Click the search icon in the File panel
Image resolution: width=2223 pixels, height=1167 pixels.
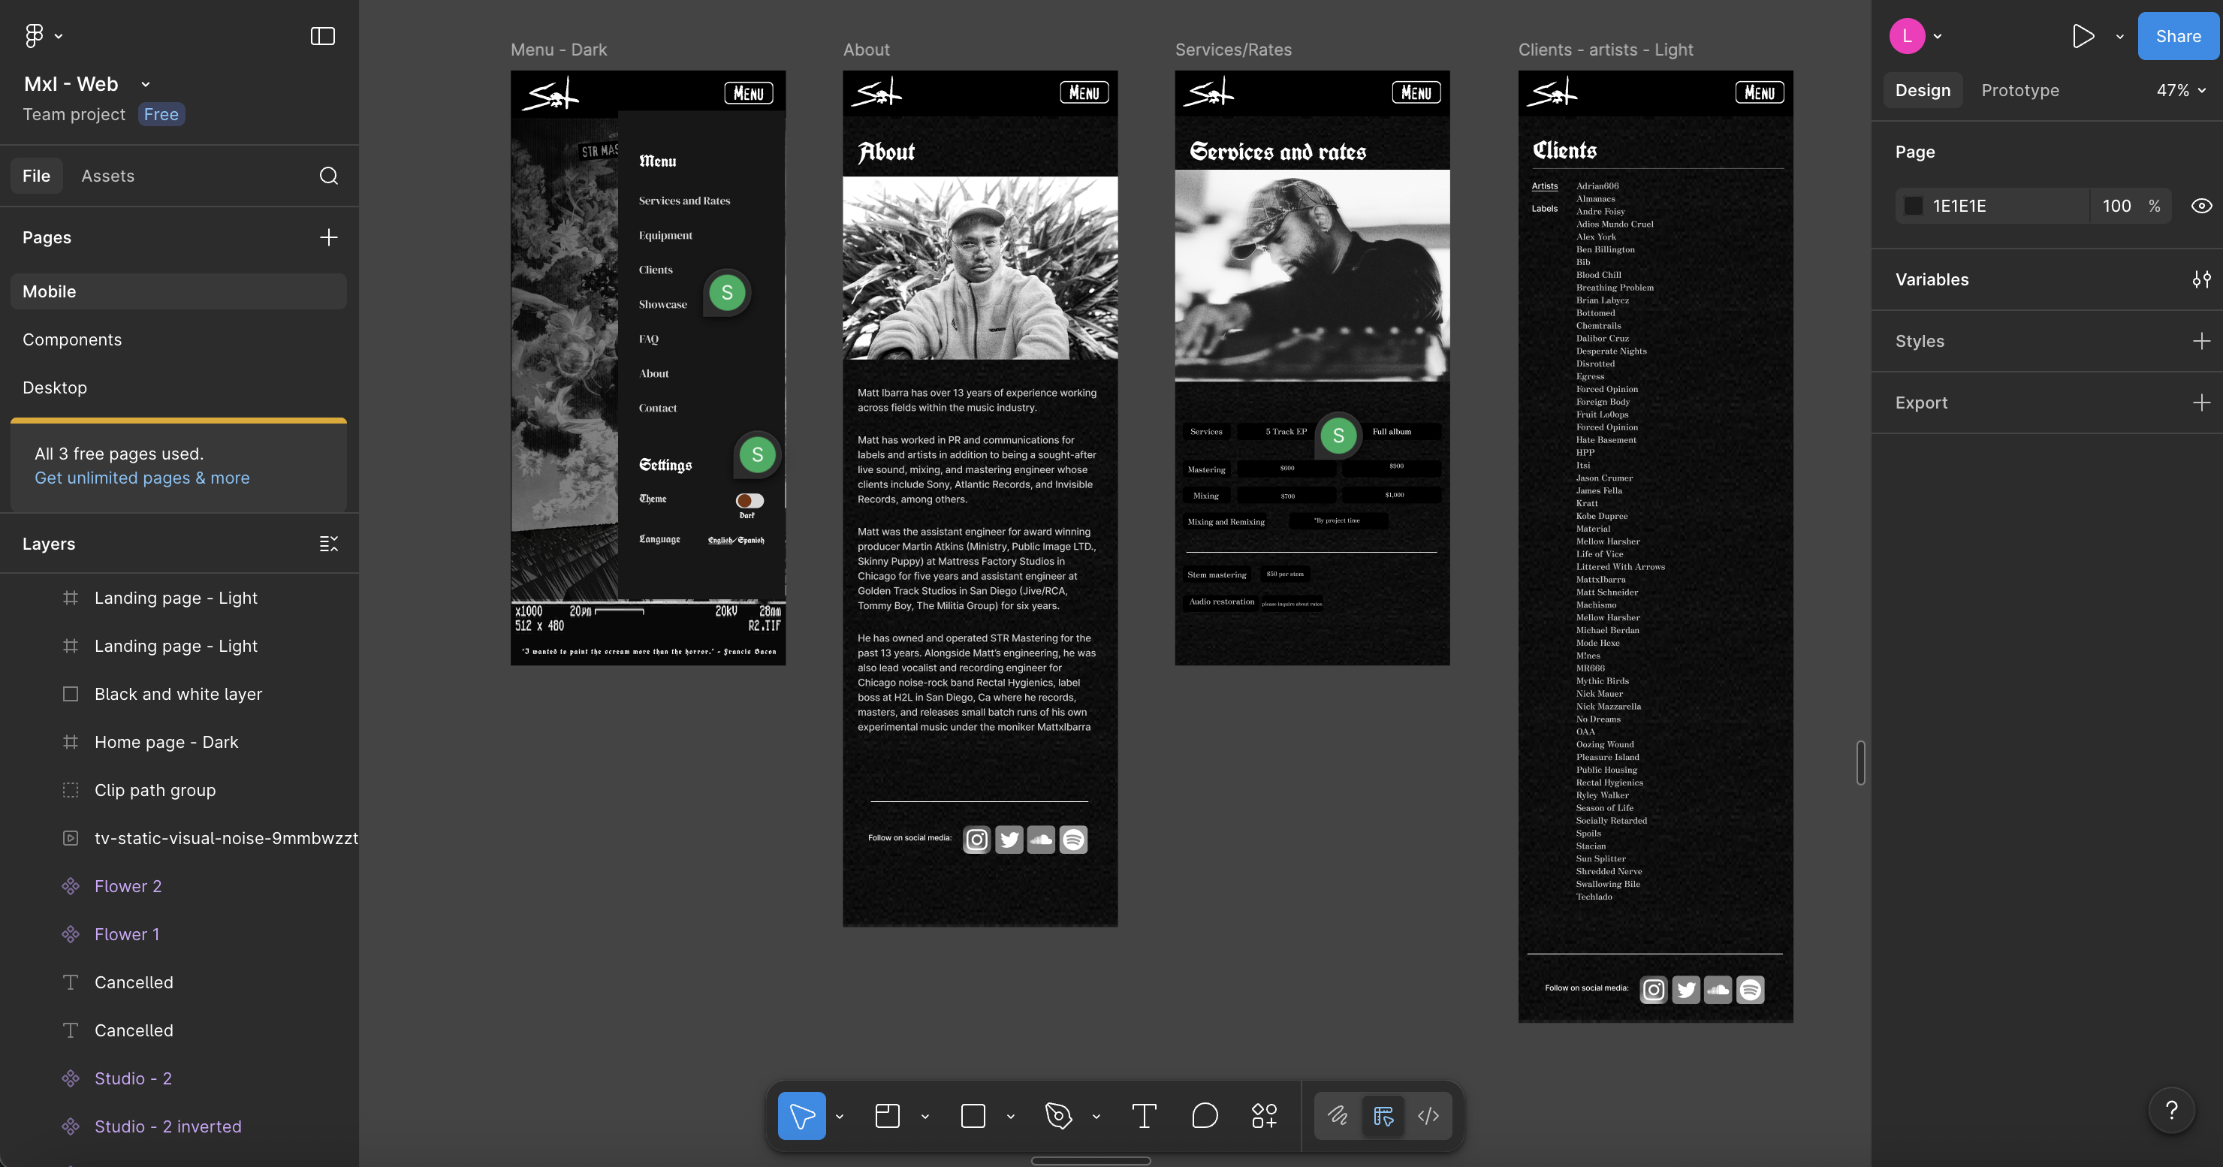point(329,176)
